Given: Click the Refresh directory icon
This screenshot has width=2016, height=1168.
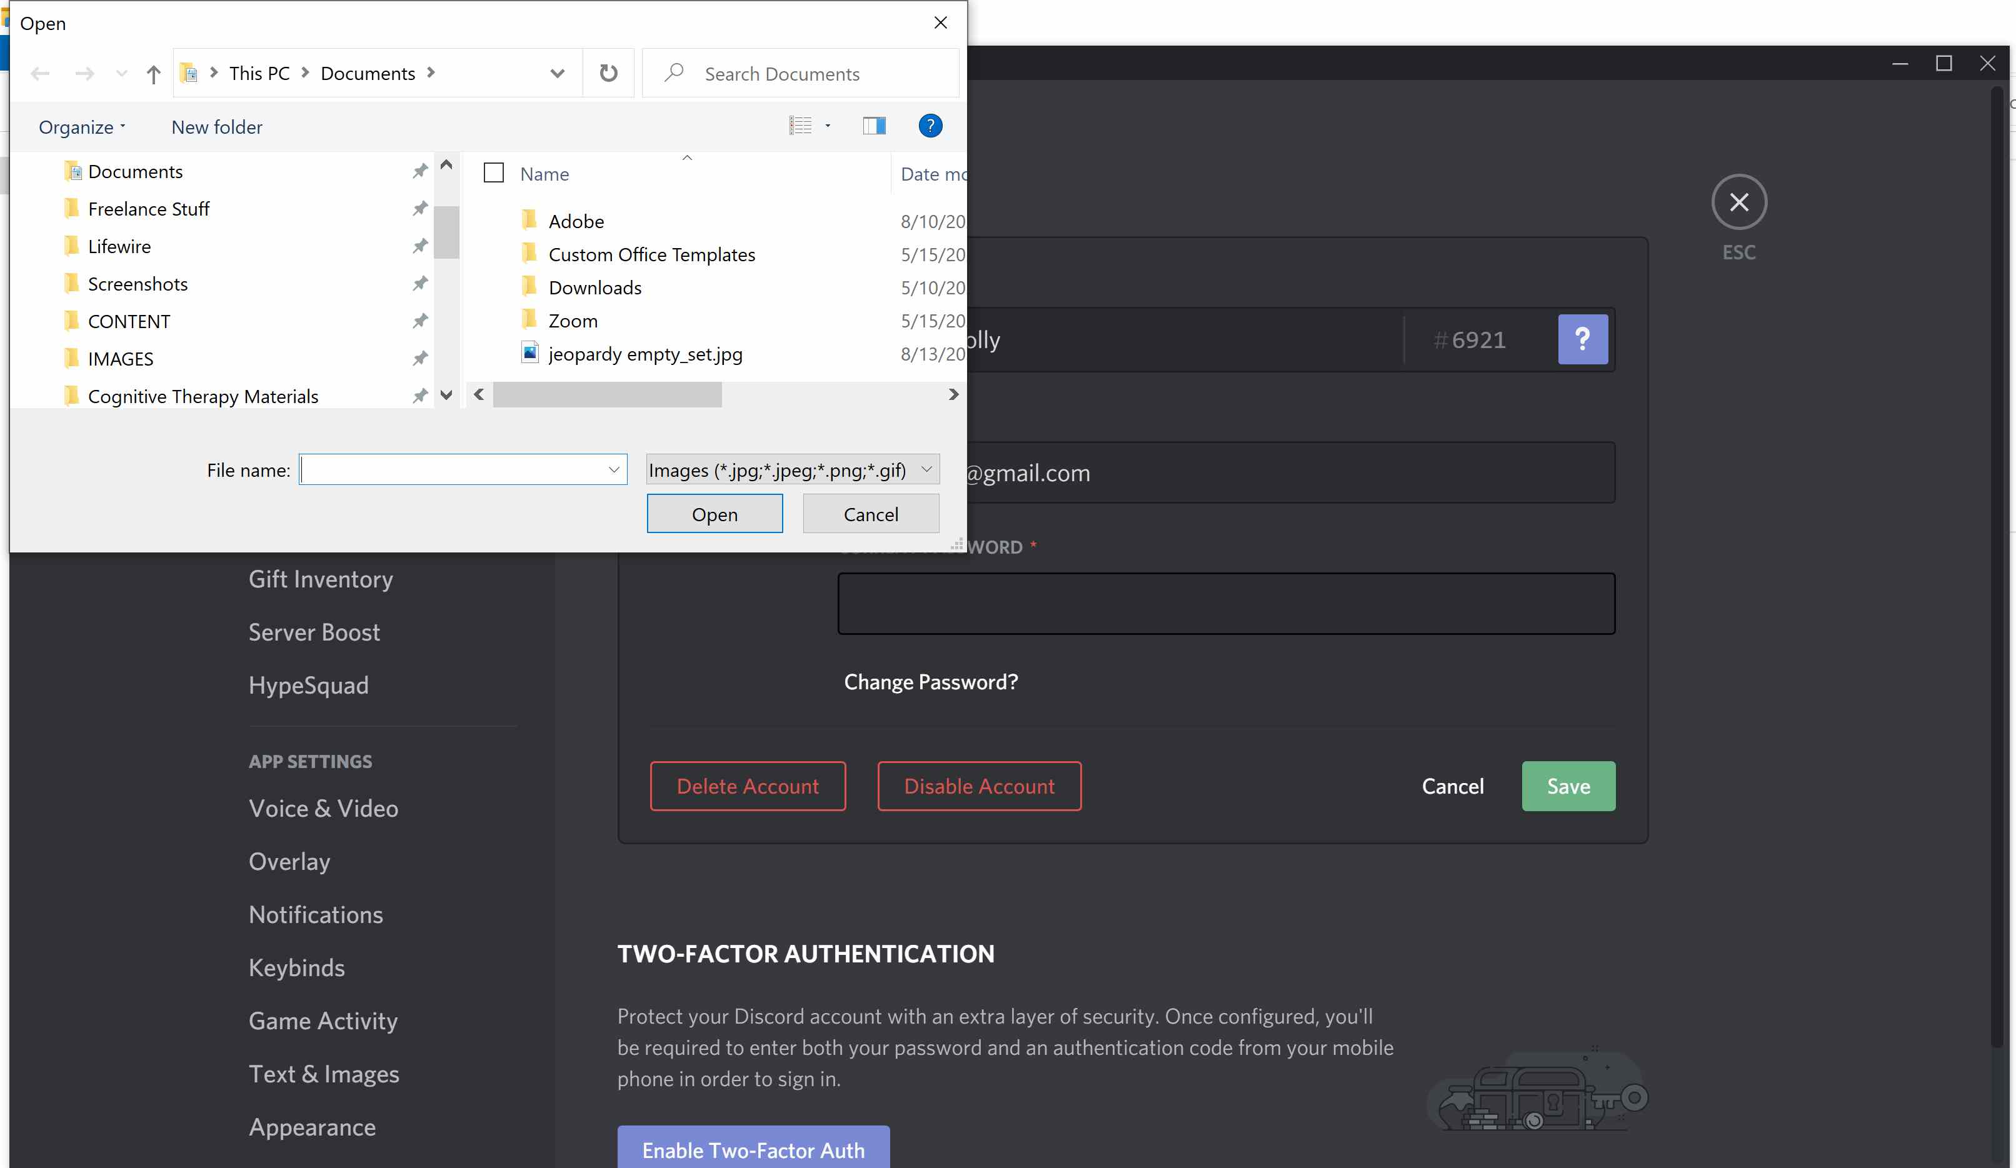Looking at the screenshot, I should pos(609,72).
